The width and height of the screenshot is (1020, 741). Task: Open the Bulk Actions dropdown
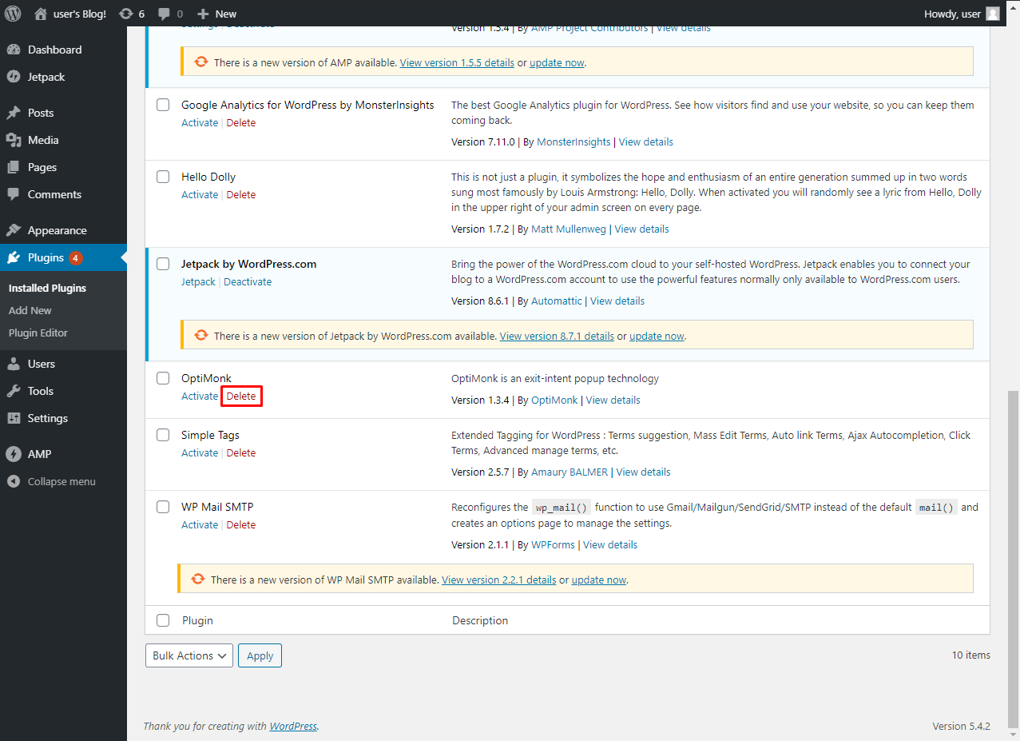(x=189, y=655)
